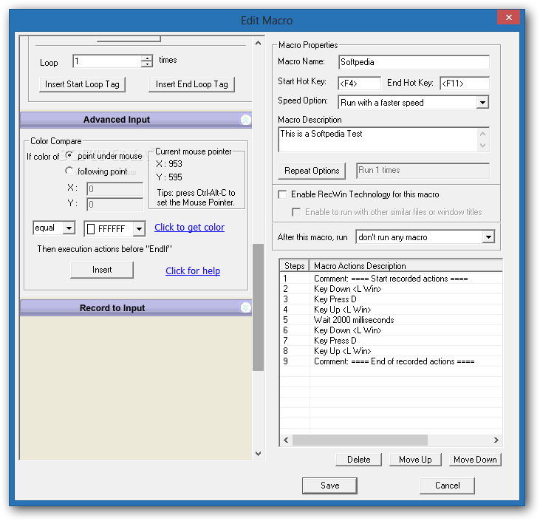Click the horizontal scrollbar thumb under steps list
The width and height of the screenshot is (540, 521).
coord(360,440)
